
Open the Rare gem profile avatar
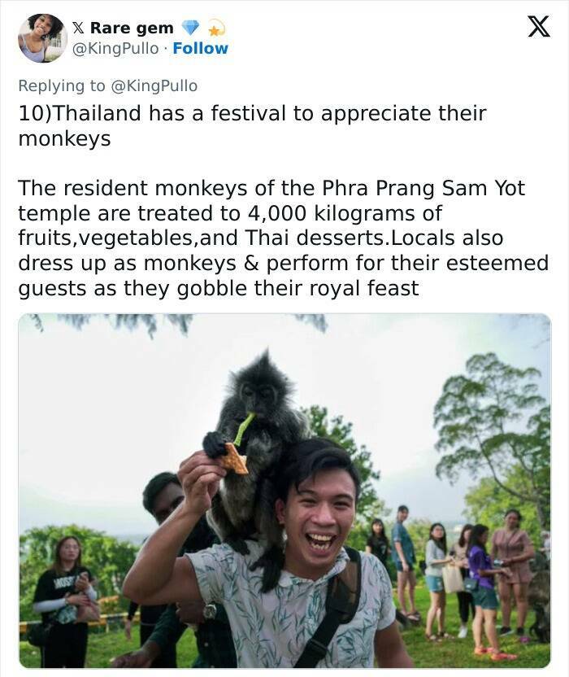pyautogui.click(x=41, y=38)
